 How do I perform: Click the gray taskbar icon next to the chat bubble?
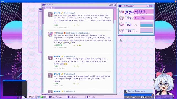coord(45,97)
